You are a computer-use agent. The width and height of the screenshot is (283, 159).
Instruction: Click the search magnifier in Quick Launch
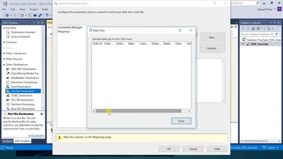(257, 3)
